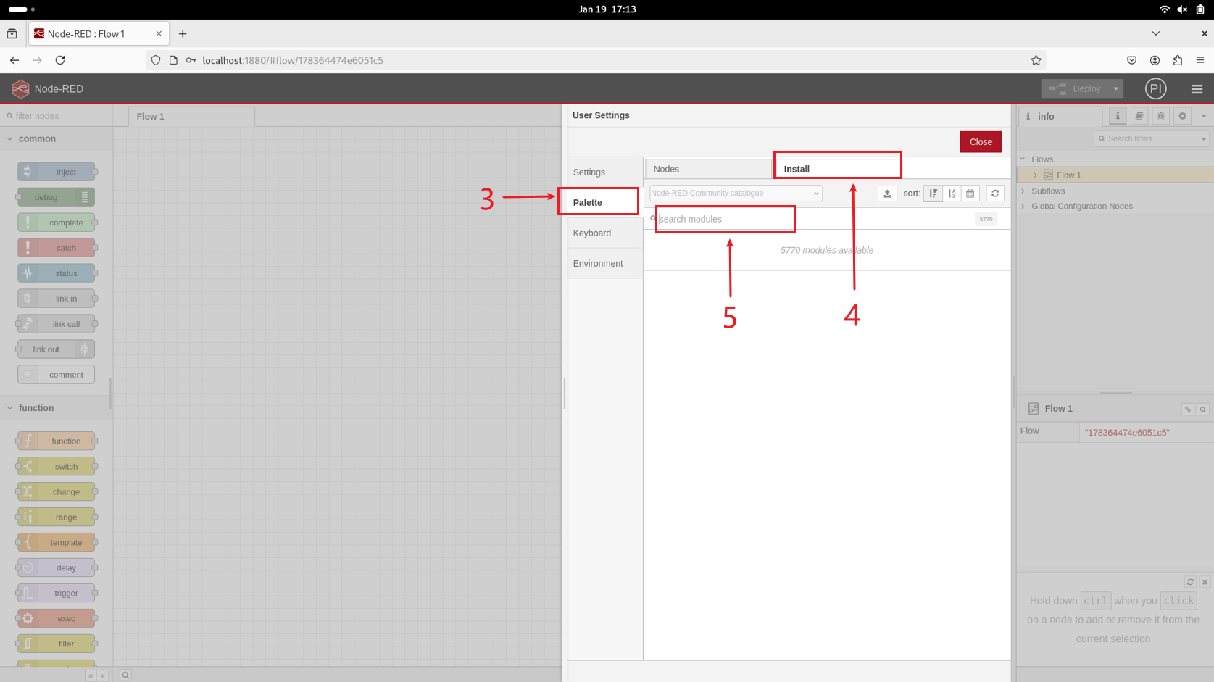Viewport: 1214px width, 682px height.
Task: Click the PI user profile icon
Action: (1155, 88)
